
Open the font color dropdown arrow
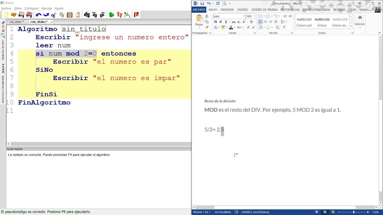(235, 27)
